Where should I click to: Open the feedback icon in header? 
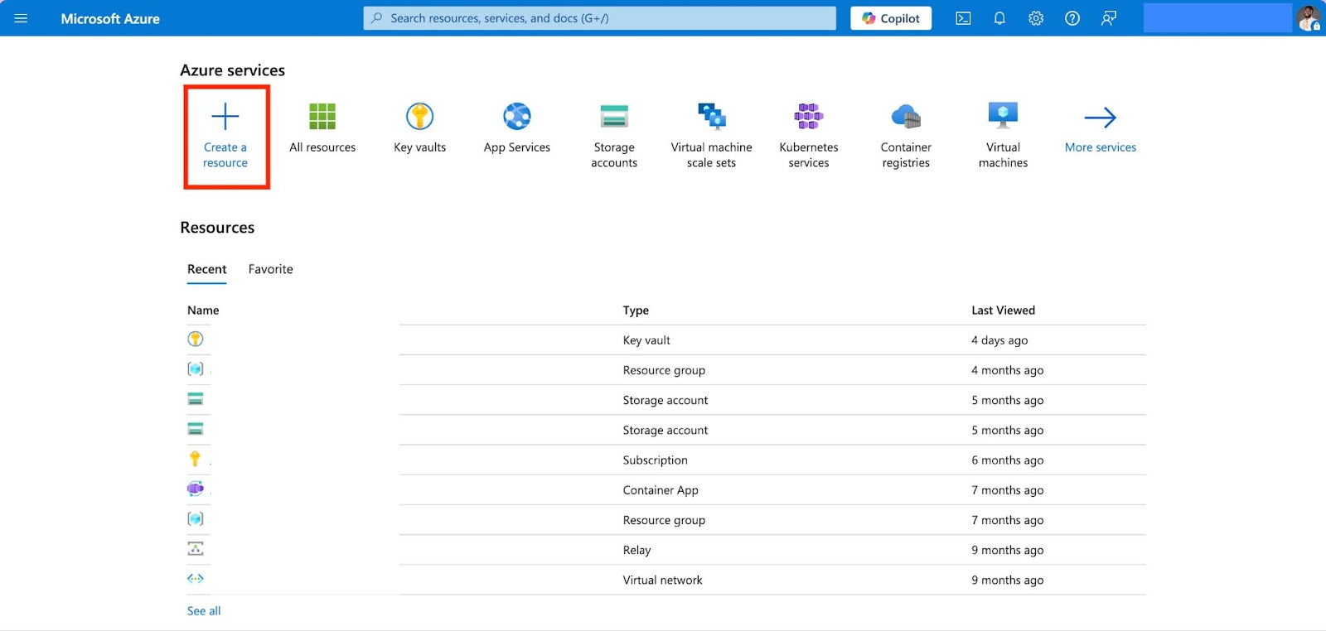1109,18
